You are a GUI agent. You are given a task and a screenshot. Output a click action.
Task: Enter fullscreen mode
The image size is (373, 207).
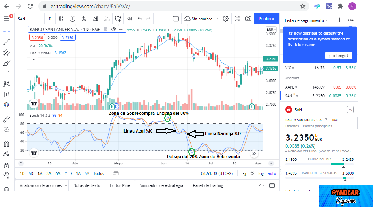pyautogui.click(x=237, y=19)
